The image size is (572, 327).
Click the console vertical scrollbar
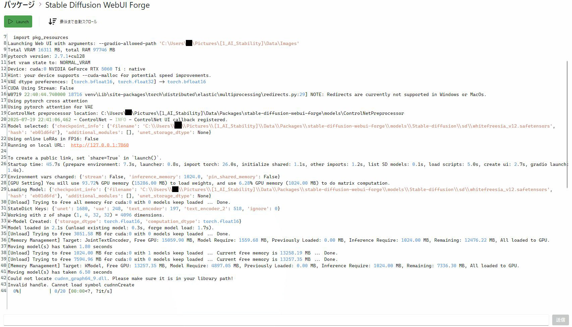pyautogui.click(x=567, y=124)
